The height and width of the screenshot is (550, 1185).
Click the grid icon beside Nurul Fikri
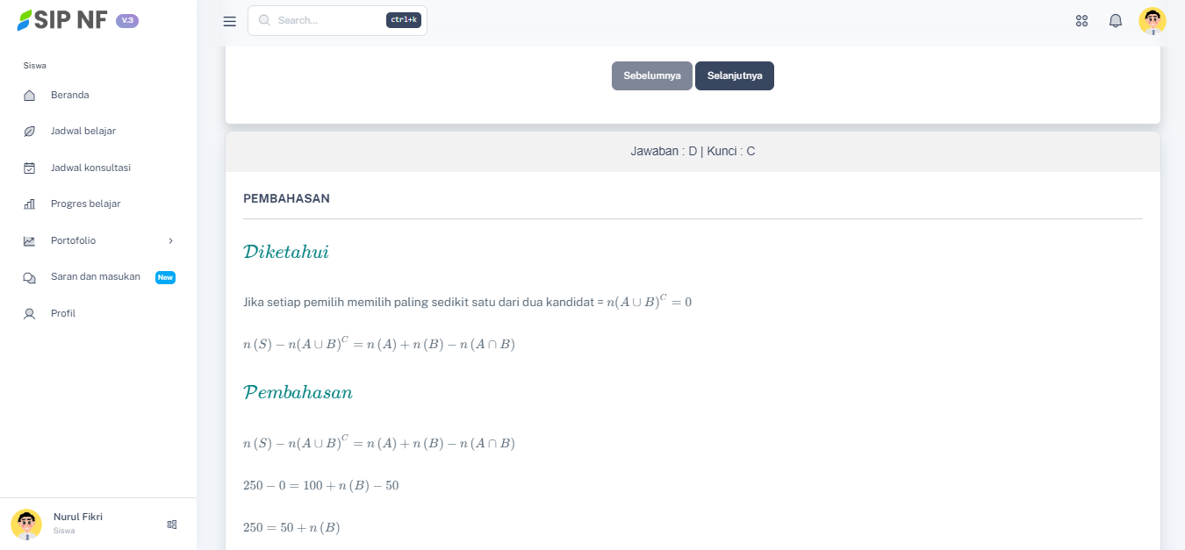172,525
